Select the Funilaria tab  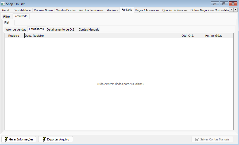click(x=127, y=10)
